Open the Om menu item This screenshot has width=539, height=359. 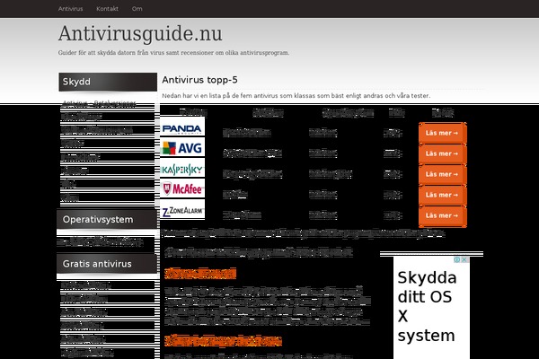137,9
